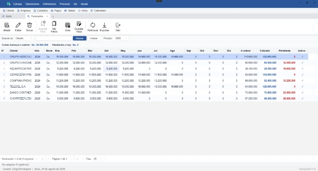Screen dimensions: 318x171
Task: Open Tablas shortcut in the quick access bar
Action: tap(70, 11)
